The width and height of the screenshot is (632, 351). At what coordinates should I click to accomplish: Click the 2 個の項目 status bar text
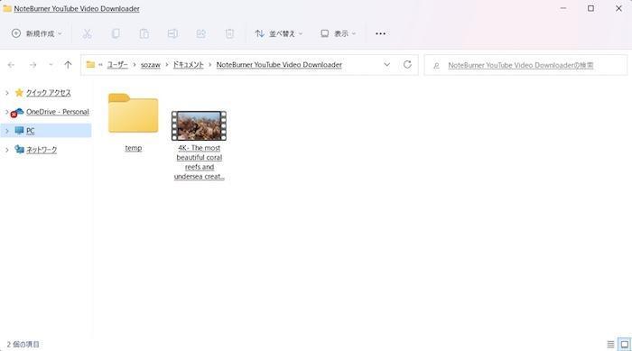pyautogui.click(x=23, y=345)
